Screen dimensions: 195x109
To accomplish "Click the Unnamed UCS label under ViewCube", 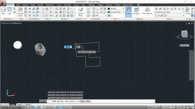I will pyautogui.click(x=184, y=45).
